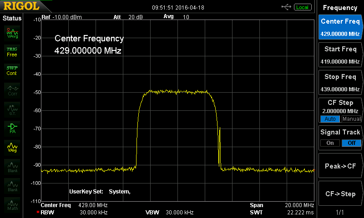Click the date and time 09:51:51 2016-04-18
364x218 pixels.
178,8
